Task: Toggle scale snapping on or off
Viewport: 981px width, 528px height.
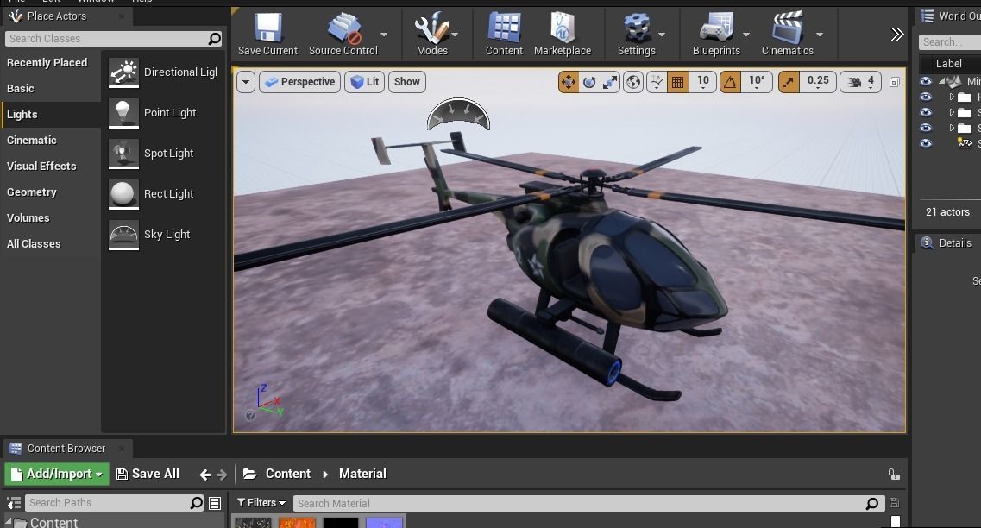Action: click(x=789, y=82)
